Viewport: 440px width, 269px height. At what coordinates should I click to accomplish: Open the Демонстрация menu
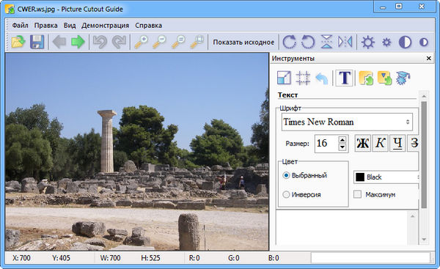(105, 26)
